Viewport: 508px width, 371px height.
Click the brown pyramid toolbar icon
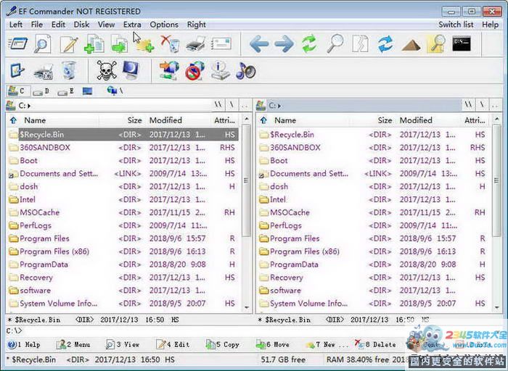[x=411, y=45]
